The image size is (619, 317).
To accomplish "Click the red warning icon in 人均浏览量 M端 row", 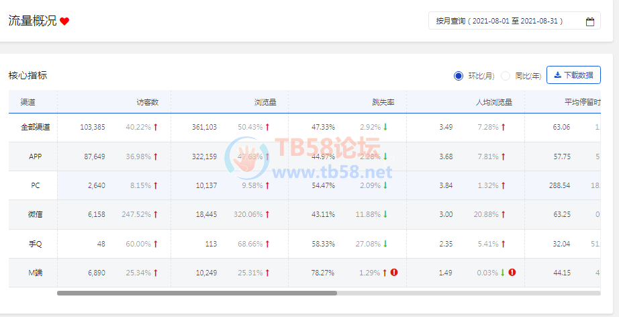I will point(512,273).
